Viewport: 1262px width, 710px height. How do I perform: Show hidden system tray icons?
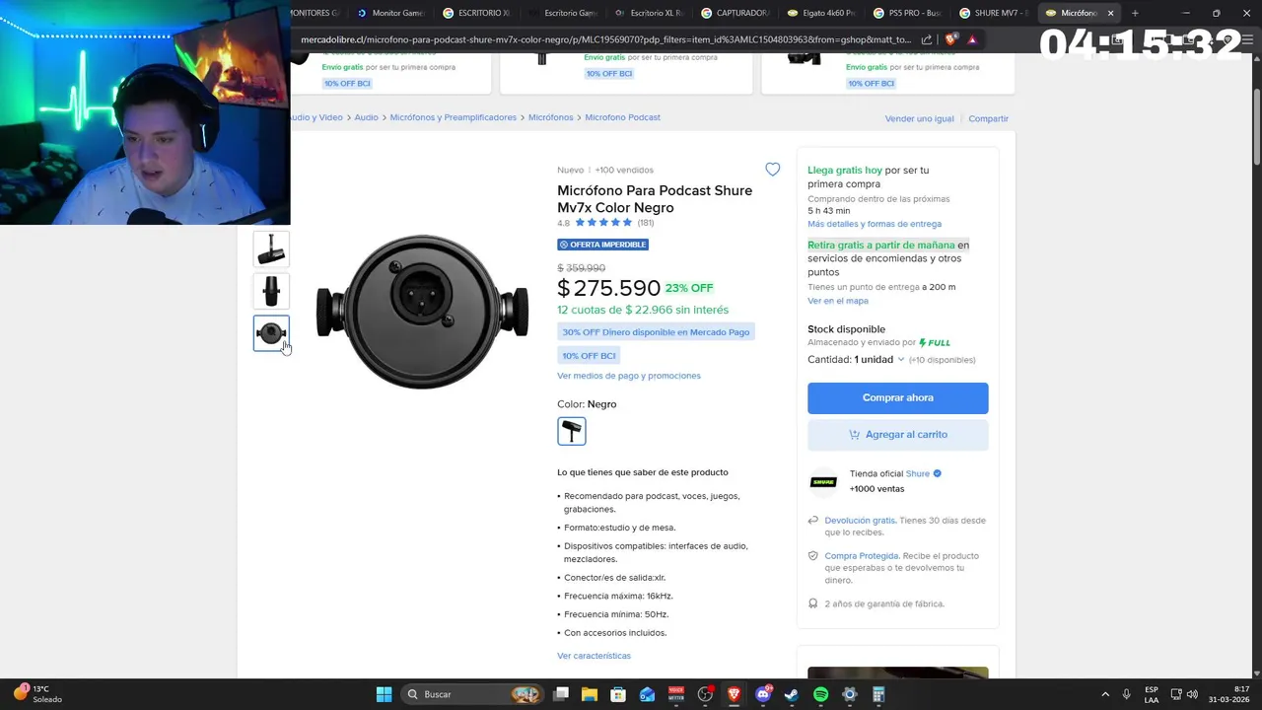click(x=1104, y=694)
